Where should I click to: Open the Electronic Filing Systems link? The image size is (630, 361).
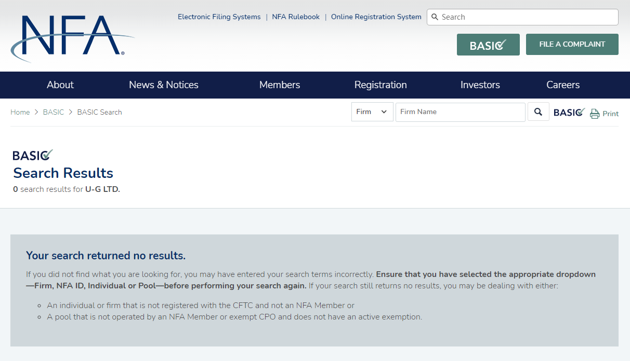point(219,17)
